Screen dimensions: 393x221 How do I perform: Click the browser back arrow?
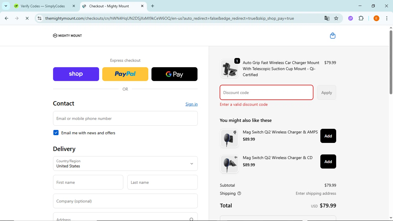(x=7, y=18)
